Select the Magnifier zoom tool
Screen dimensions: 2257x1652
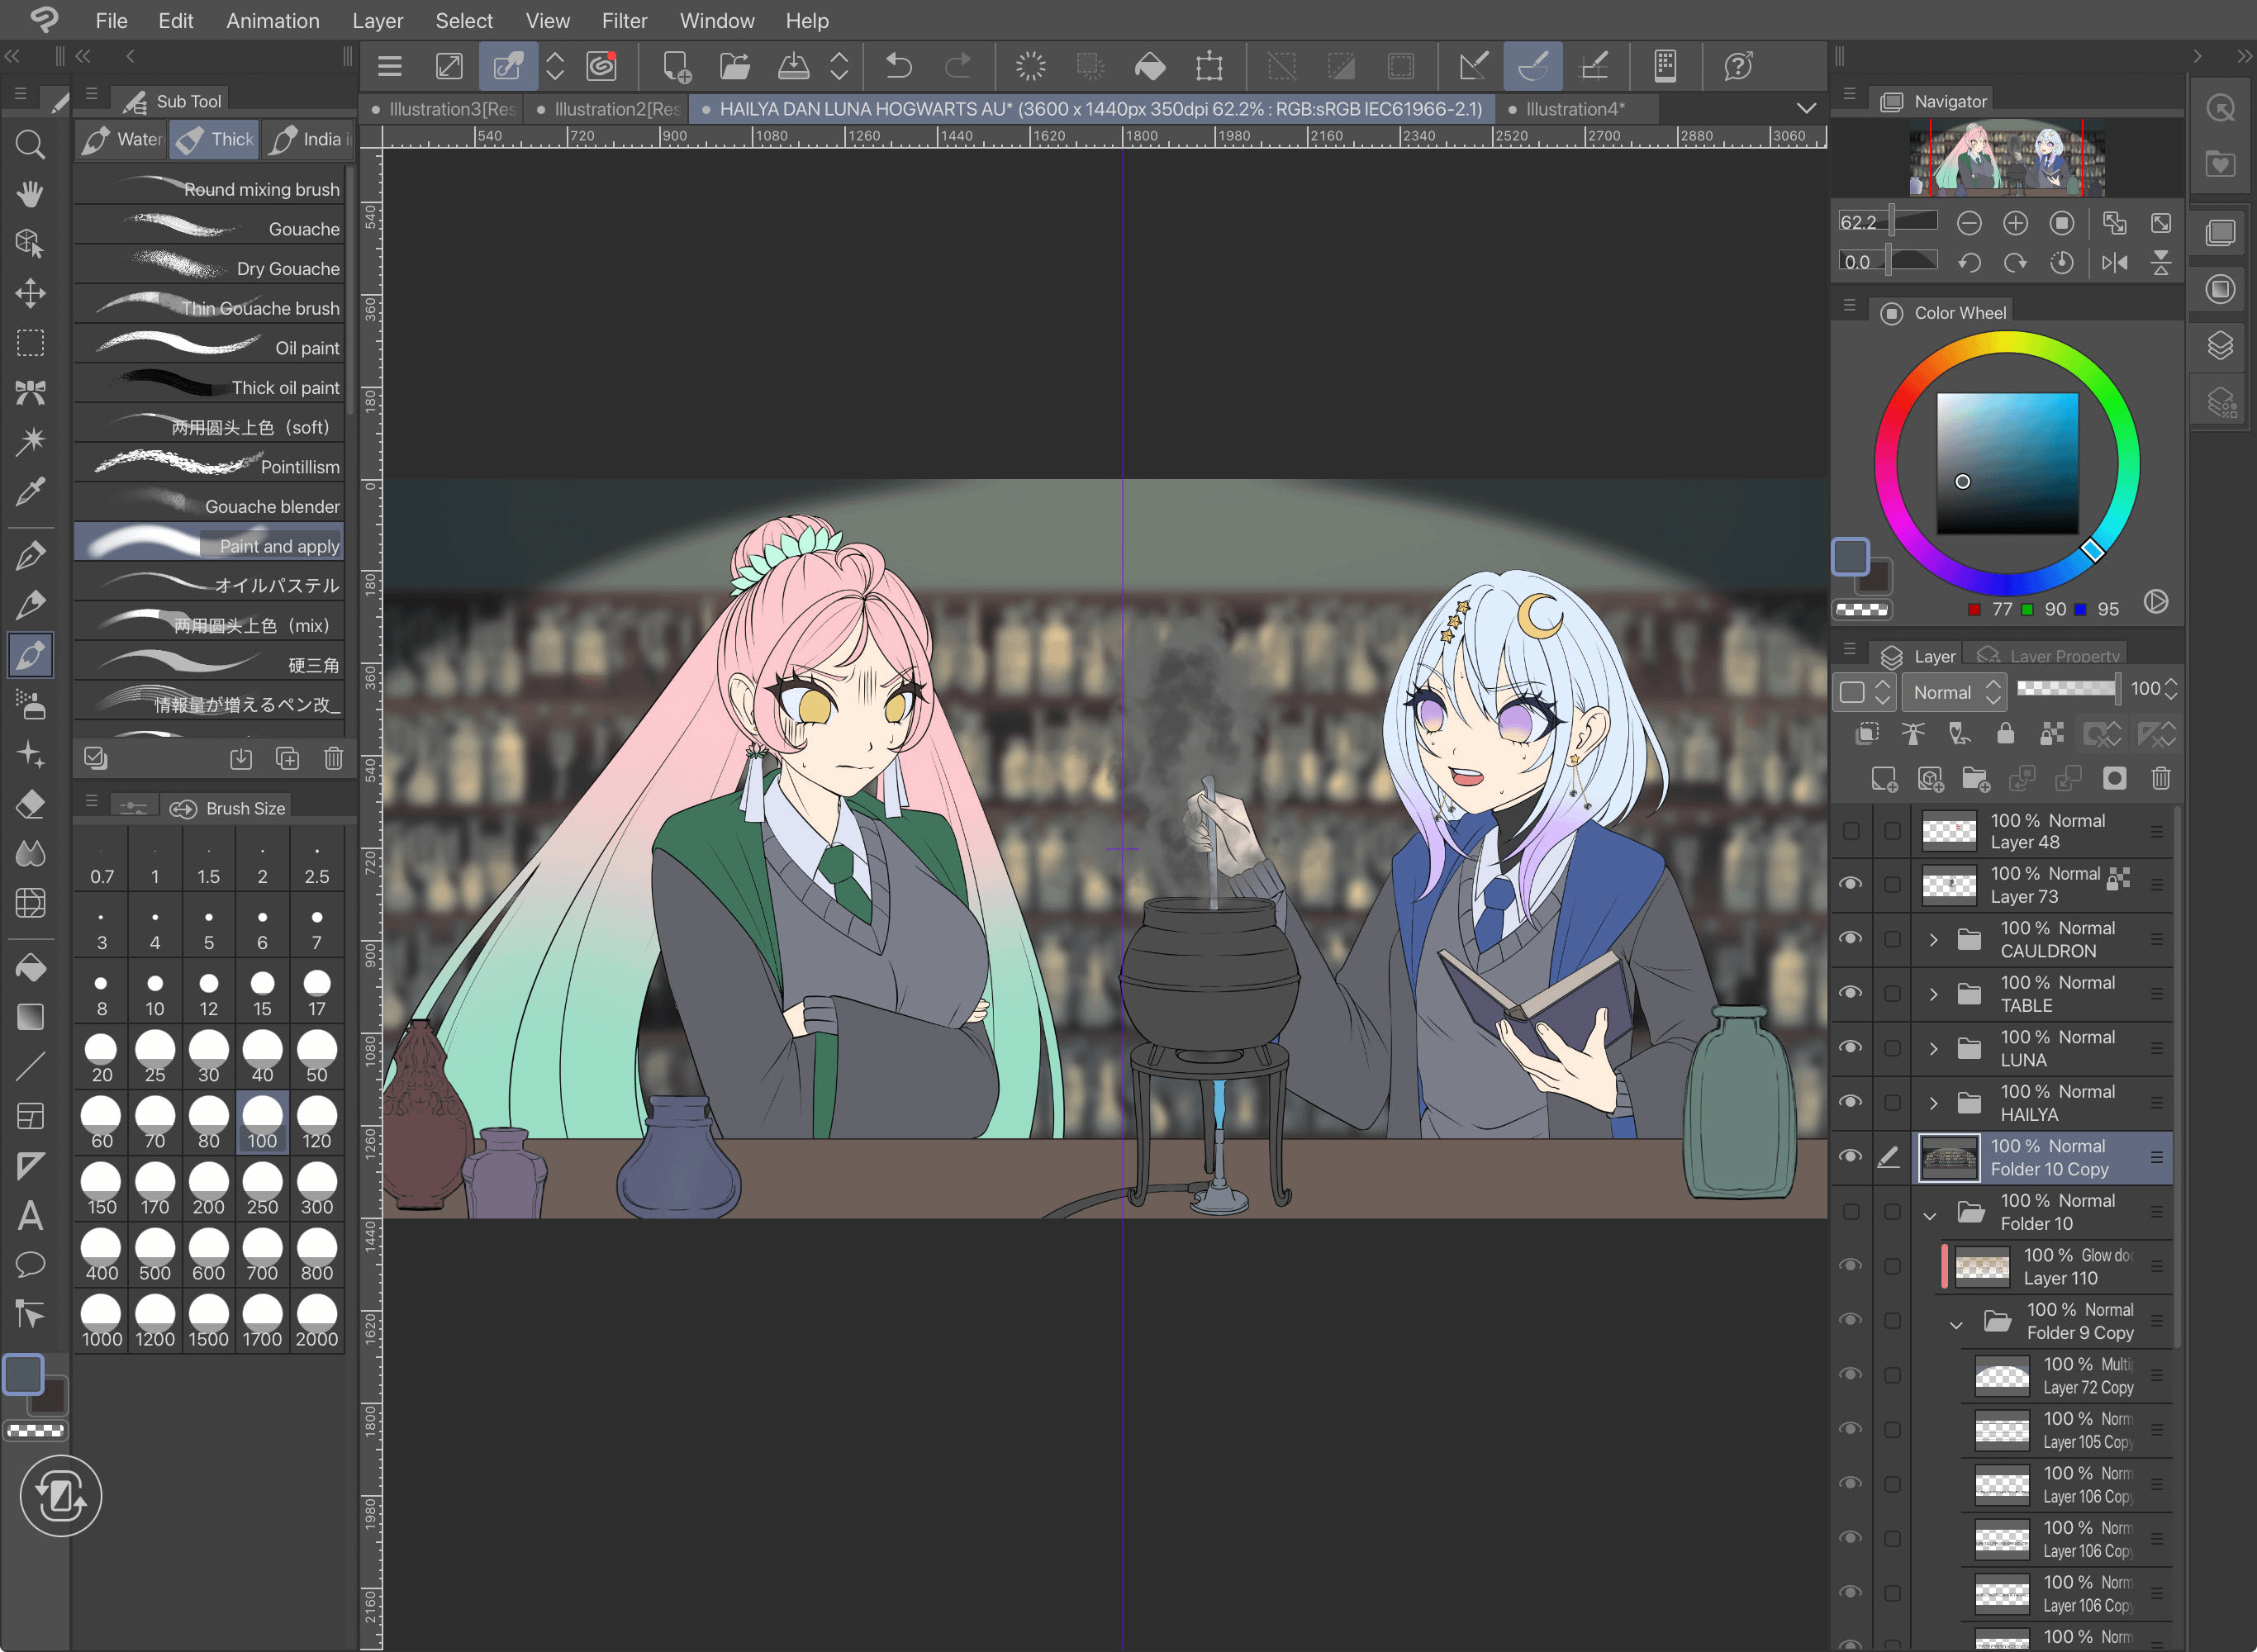[30, 145]
